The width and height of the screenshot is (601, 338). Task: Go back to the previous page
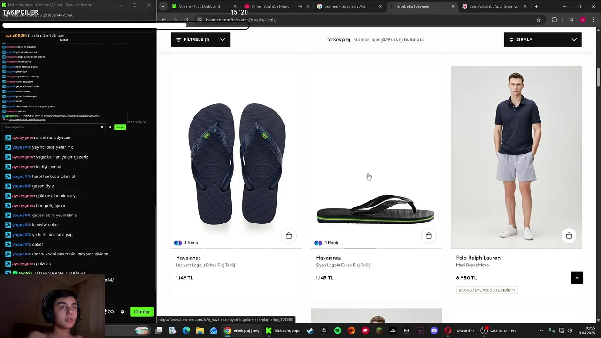pyautogui.click(x=163, y=20)
